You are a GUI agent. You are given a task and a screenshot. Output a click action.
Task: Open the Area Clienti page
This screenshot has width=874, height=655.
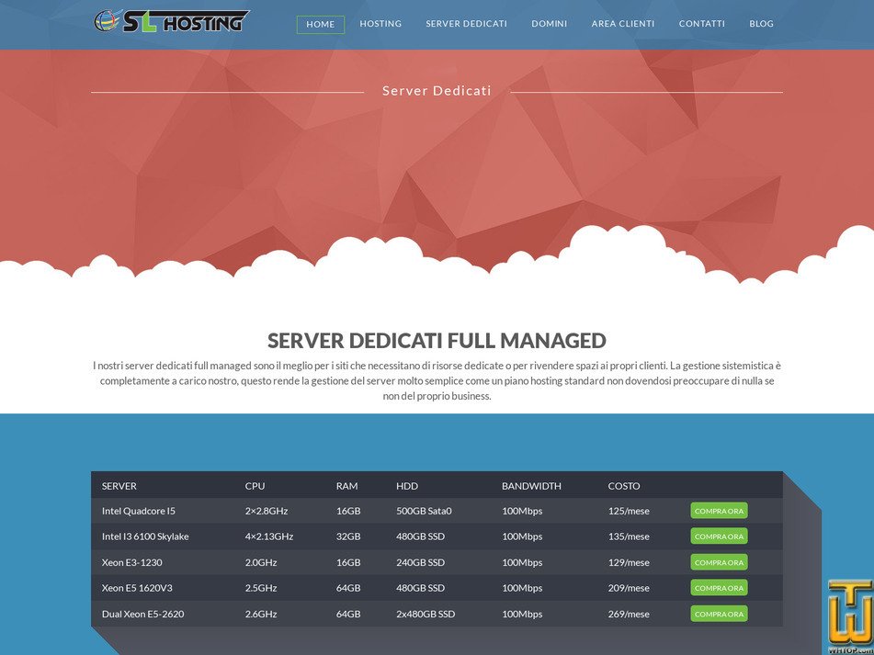point(623,24)
